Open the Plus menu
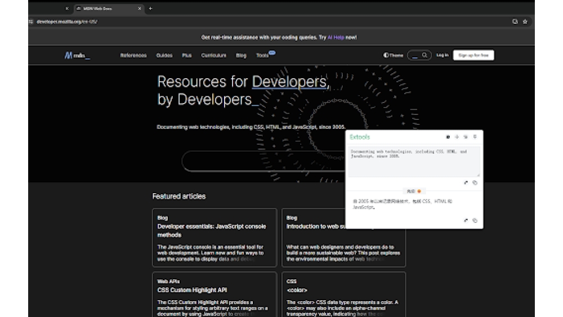This screenshot has width=563, height=317. (x=187, y=55)
